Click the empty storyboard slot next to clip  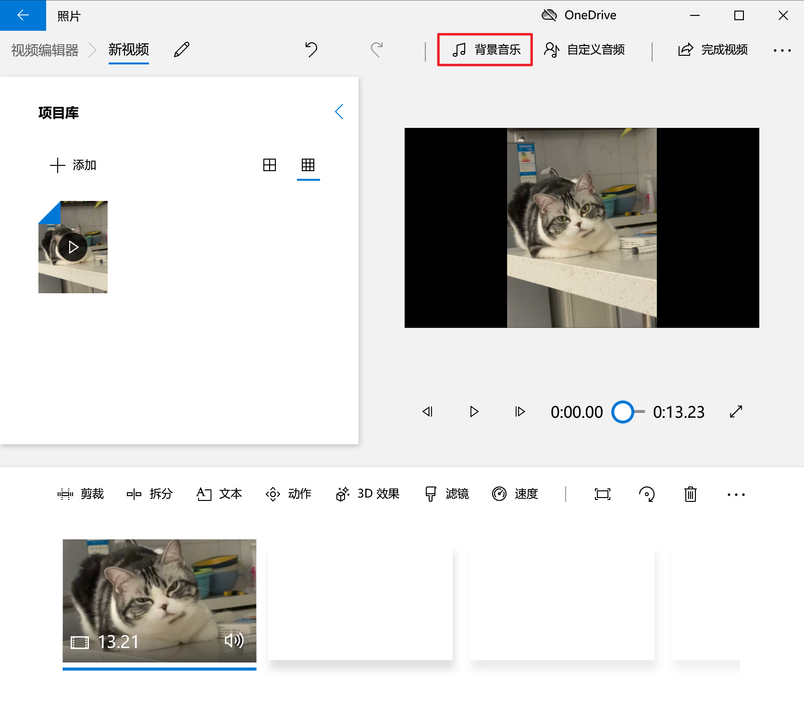pyautogui.click(x=360, y=603)
